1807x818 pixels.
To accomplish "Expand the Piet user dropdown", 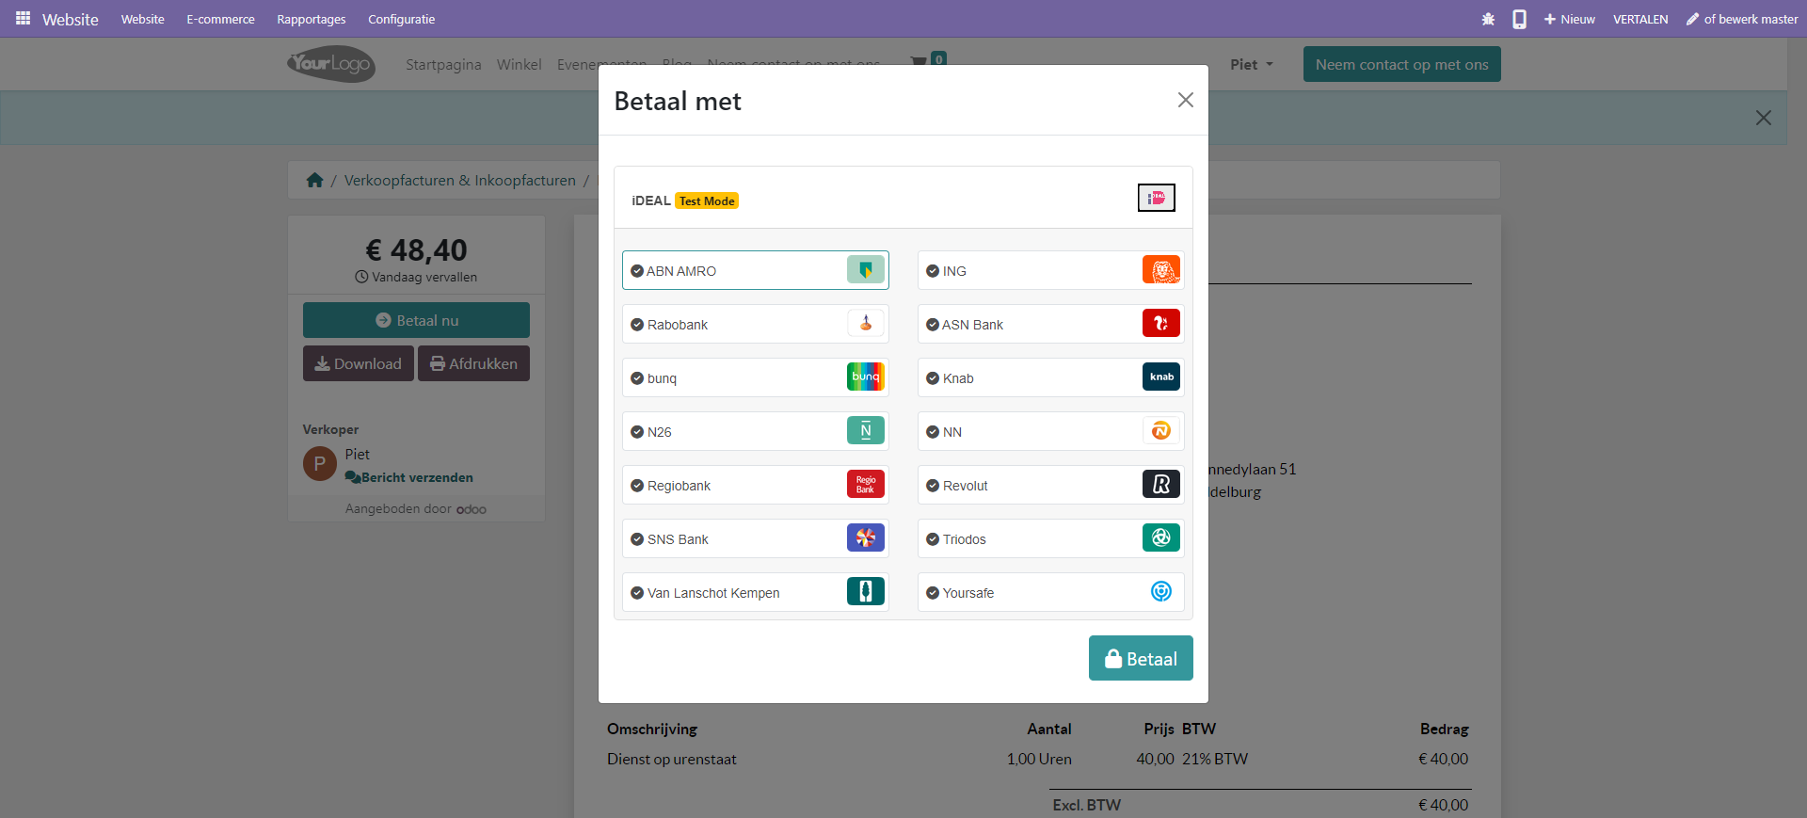I will 1251,65.
